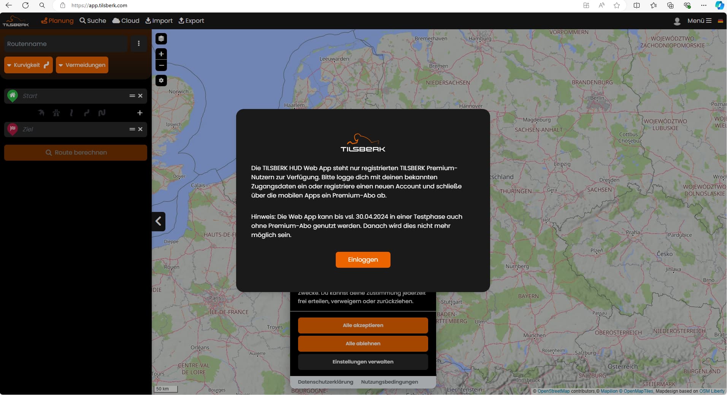Open route options three-dot menu
Image resolution: width=727 pixels, height=395 pixels.
pyautogui.click(x=139, y=44)
